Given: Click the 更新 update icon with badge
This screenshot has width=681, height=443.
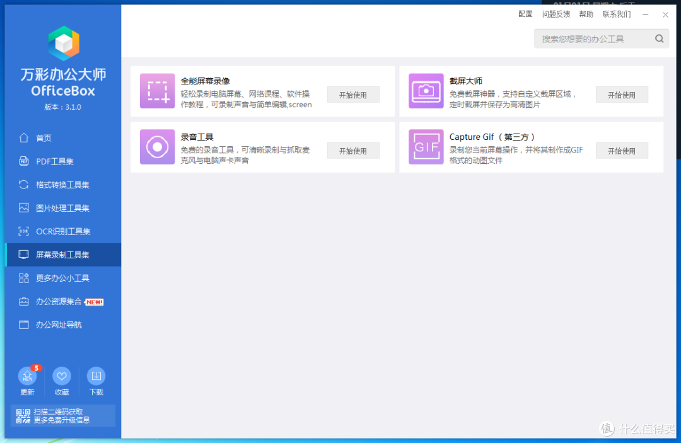Looking at the screenshot, I should pyautogui.click(x=28, y=377).
